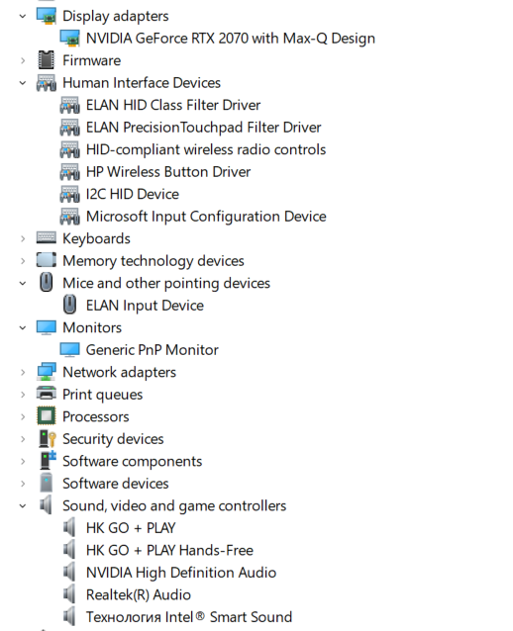Expand the Keyboards category

(x=23, y=238)
